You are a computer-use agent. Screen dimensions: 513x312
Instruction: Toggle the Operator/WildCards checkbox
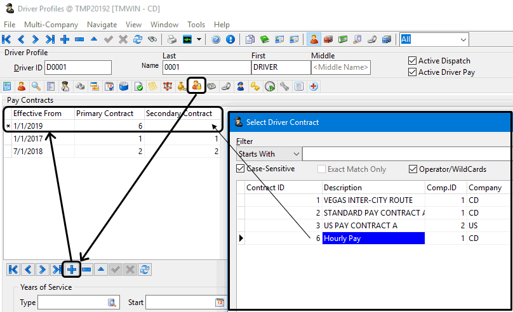click(x=413, y=169)
